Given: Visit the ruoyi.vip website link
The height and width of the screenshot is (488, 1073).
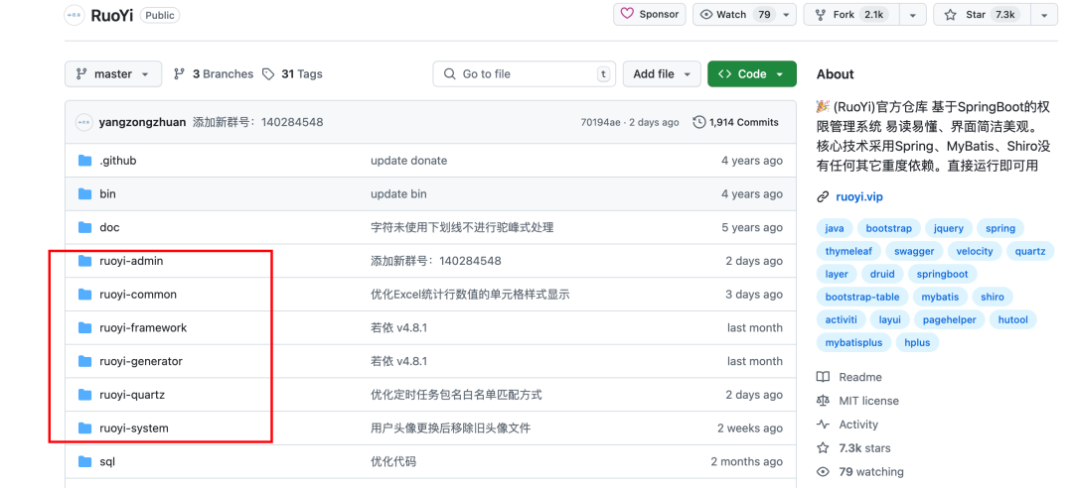Looking at the screenshot, I should coord(859,197).
